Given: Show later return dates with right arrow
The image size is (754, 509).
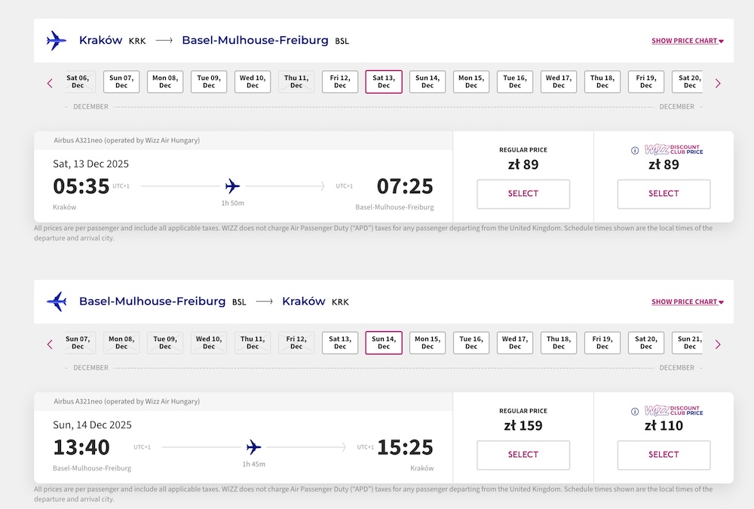Looking at the screenshot, I should coord(718,345).
